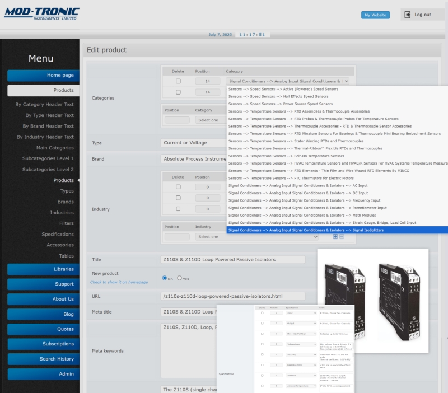The width and height of the screenshot is (448, 393).
Task: Open the Types submenu link
Action: (x=67, y=191)
